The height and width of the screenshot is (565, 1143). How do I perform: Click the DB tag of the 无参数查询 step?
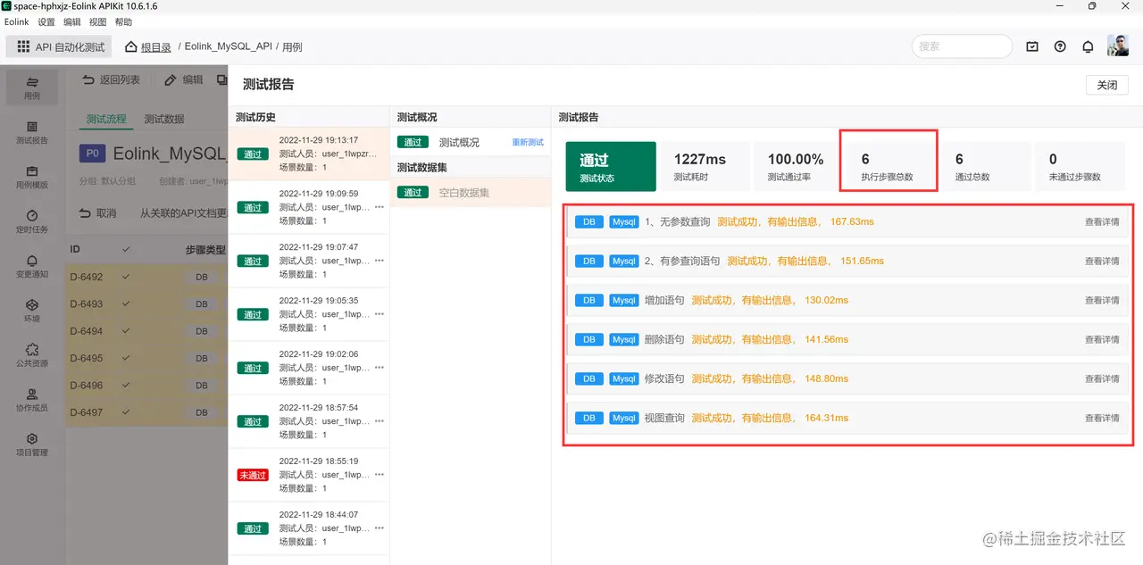click(589, 221)
